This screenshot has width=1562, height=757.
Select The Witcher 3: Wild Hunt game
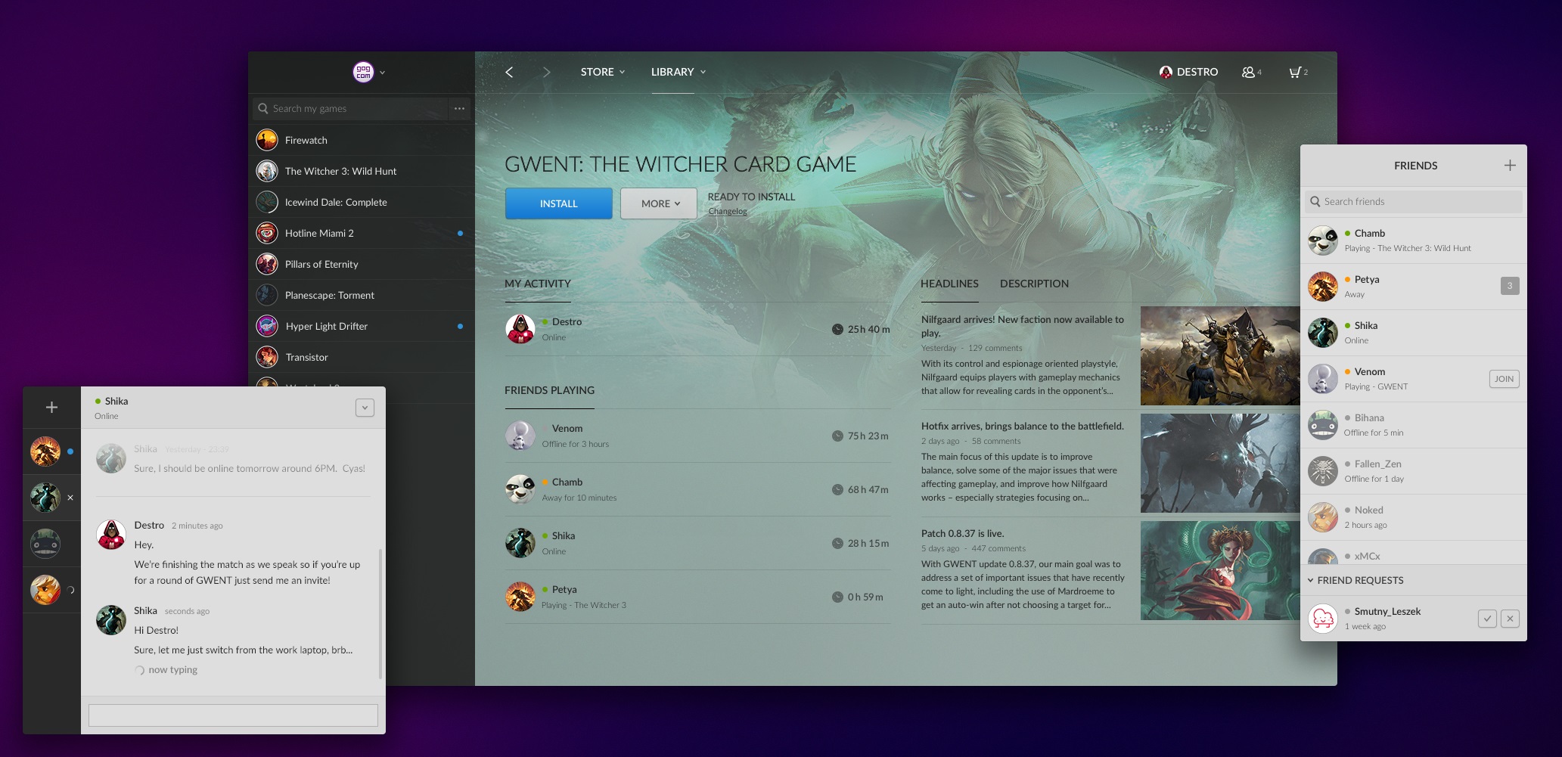click(x=362, y=171)
